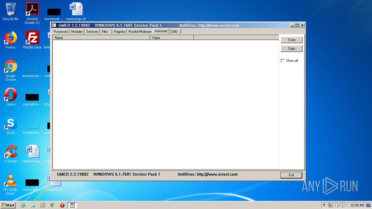Open CCleaner desktop shortcut
The width and height of the screenshot is (372, 209).
tap(10, 154)
